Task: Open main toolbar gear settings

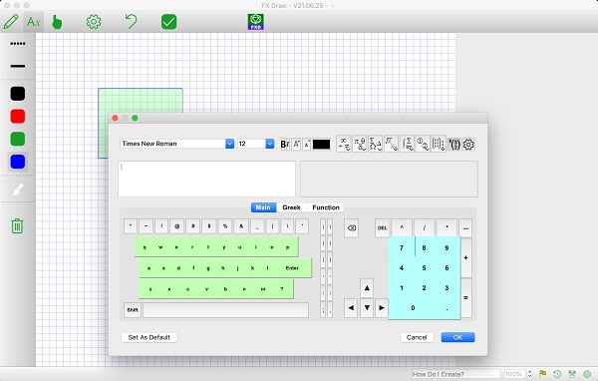Action: pyautogui.click(x=94, y=22)
